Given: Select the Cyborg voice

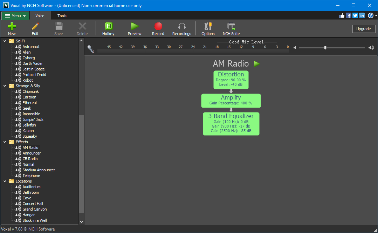Looking at the screenshot, I should tap(28, 58).
